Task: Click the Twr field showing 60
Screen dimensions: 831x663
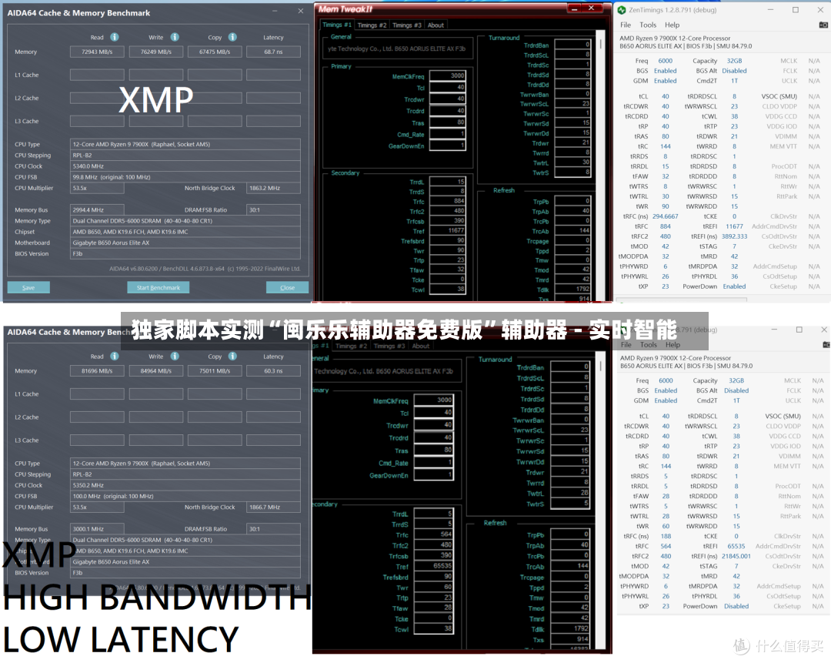Action: (433, 588)
